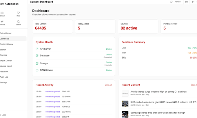
Task: Click the Feedback Summary heading
Action: coord(133,42)
